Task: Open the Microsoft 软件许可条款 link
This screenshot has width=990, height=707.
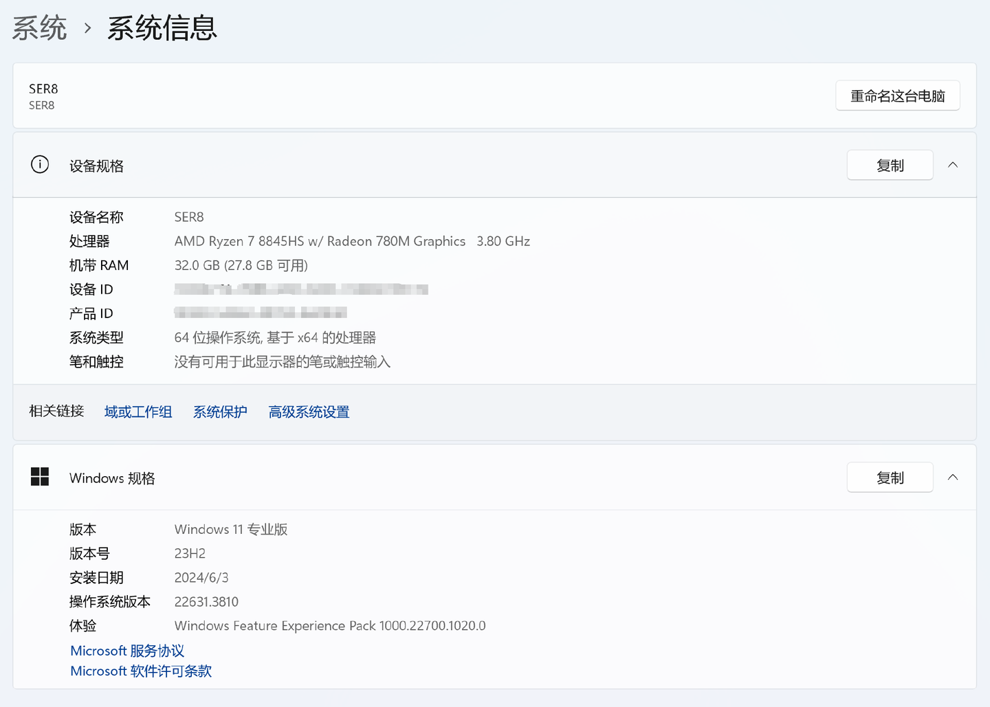Action: click(141, 671)
